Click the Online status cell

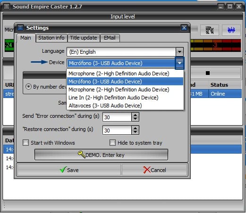[225, 94]
